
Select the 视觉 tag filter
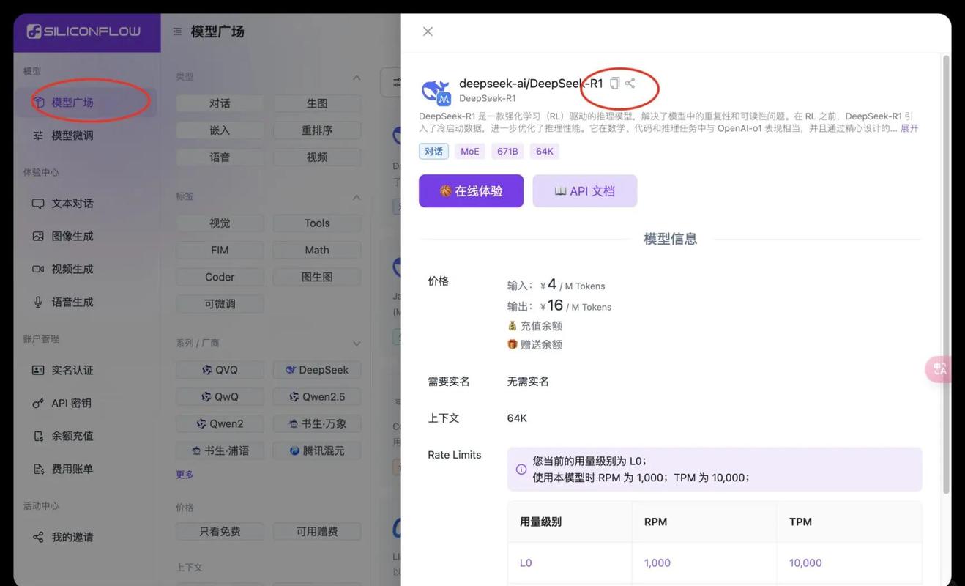(220, 223)
